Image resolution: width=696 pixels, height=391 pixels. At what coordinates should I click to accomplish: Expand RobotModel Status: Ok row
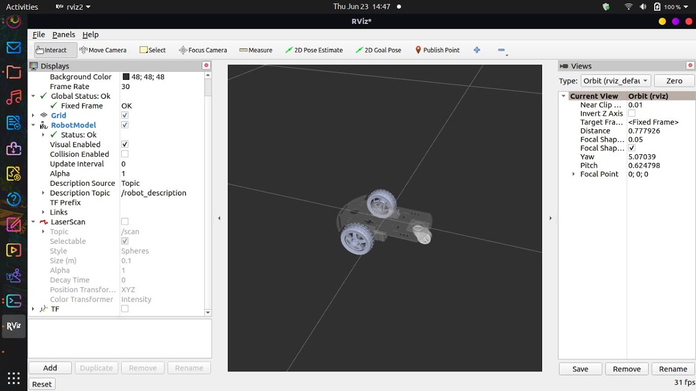click(x=43, y=135)
